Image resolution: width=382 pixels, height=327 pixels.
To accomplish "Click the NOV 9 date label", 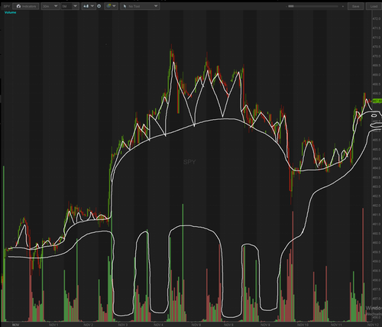I will pyautogui.click(x=265, y=325).
